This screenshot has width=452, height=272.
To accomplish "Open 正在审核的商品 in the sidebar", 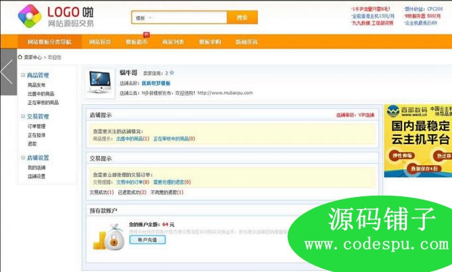I will point(43,102).
